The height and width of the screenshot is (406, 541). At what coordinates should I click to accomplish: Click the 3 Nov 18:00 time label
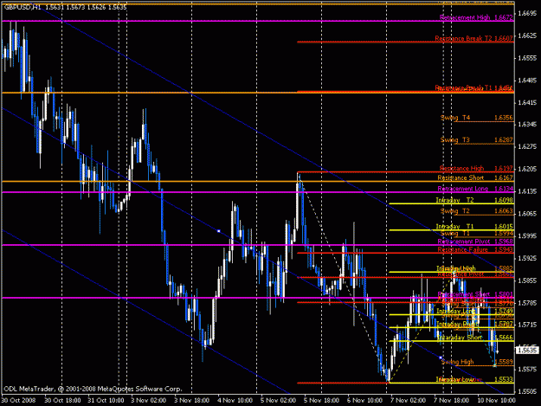pos(192,400)
